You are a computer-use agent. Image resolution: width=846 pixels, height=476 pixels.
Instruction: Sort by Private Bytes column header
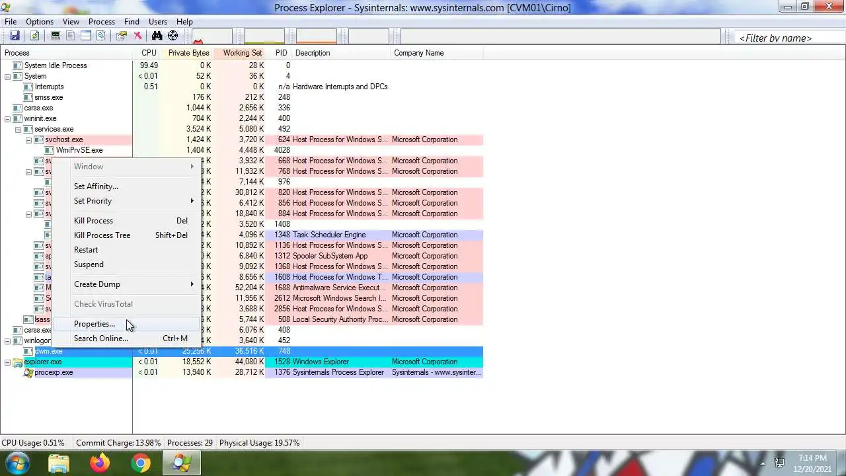[x=186, y=53]
